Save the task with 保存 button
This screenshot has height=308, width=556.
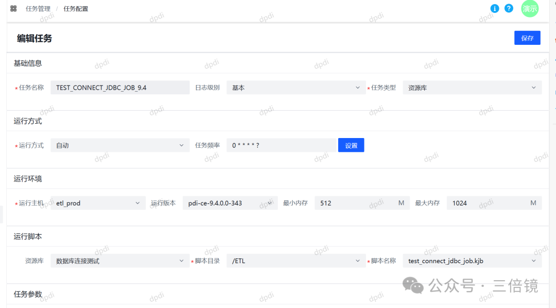click(527, 38)
